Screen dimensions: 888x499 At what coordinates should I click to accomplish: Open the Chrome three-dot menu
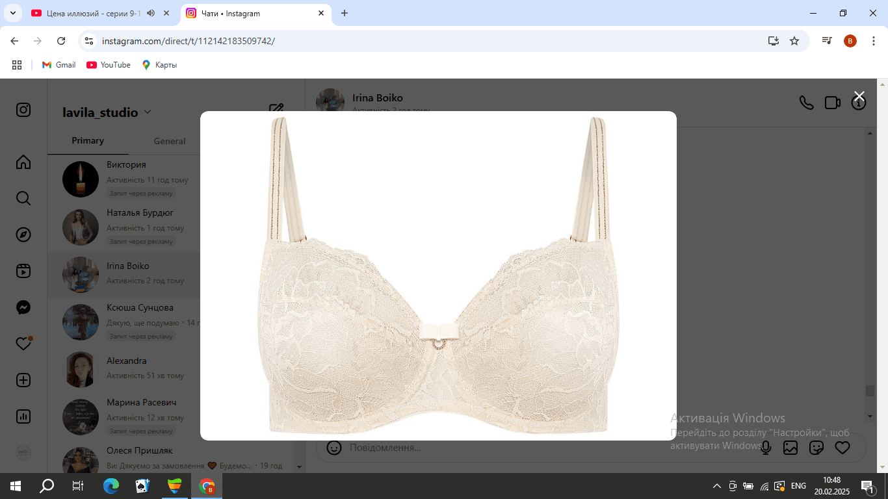point(873,41)
